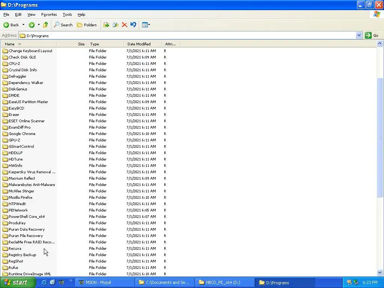Open the File menu
Viewport: 384px width, 288px height.
pyautogui.click(x=6, y=15)
